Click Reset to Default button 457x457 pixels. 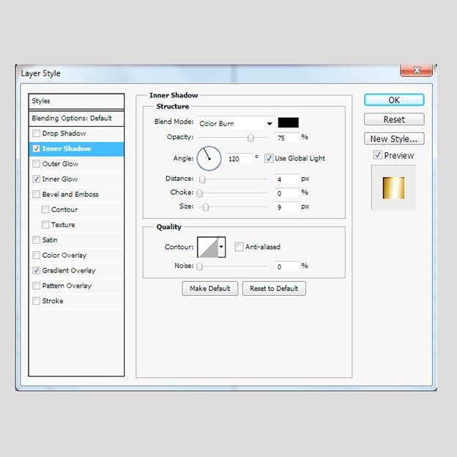coord(274,289)
